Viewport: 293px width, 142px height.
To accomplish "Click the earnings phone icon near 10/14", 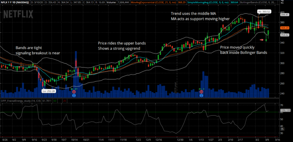I will [x=74, y=92].
